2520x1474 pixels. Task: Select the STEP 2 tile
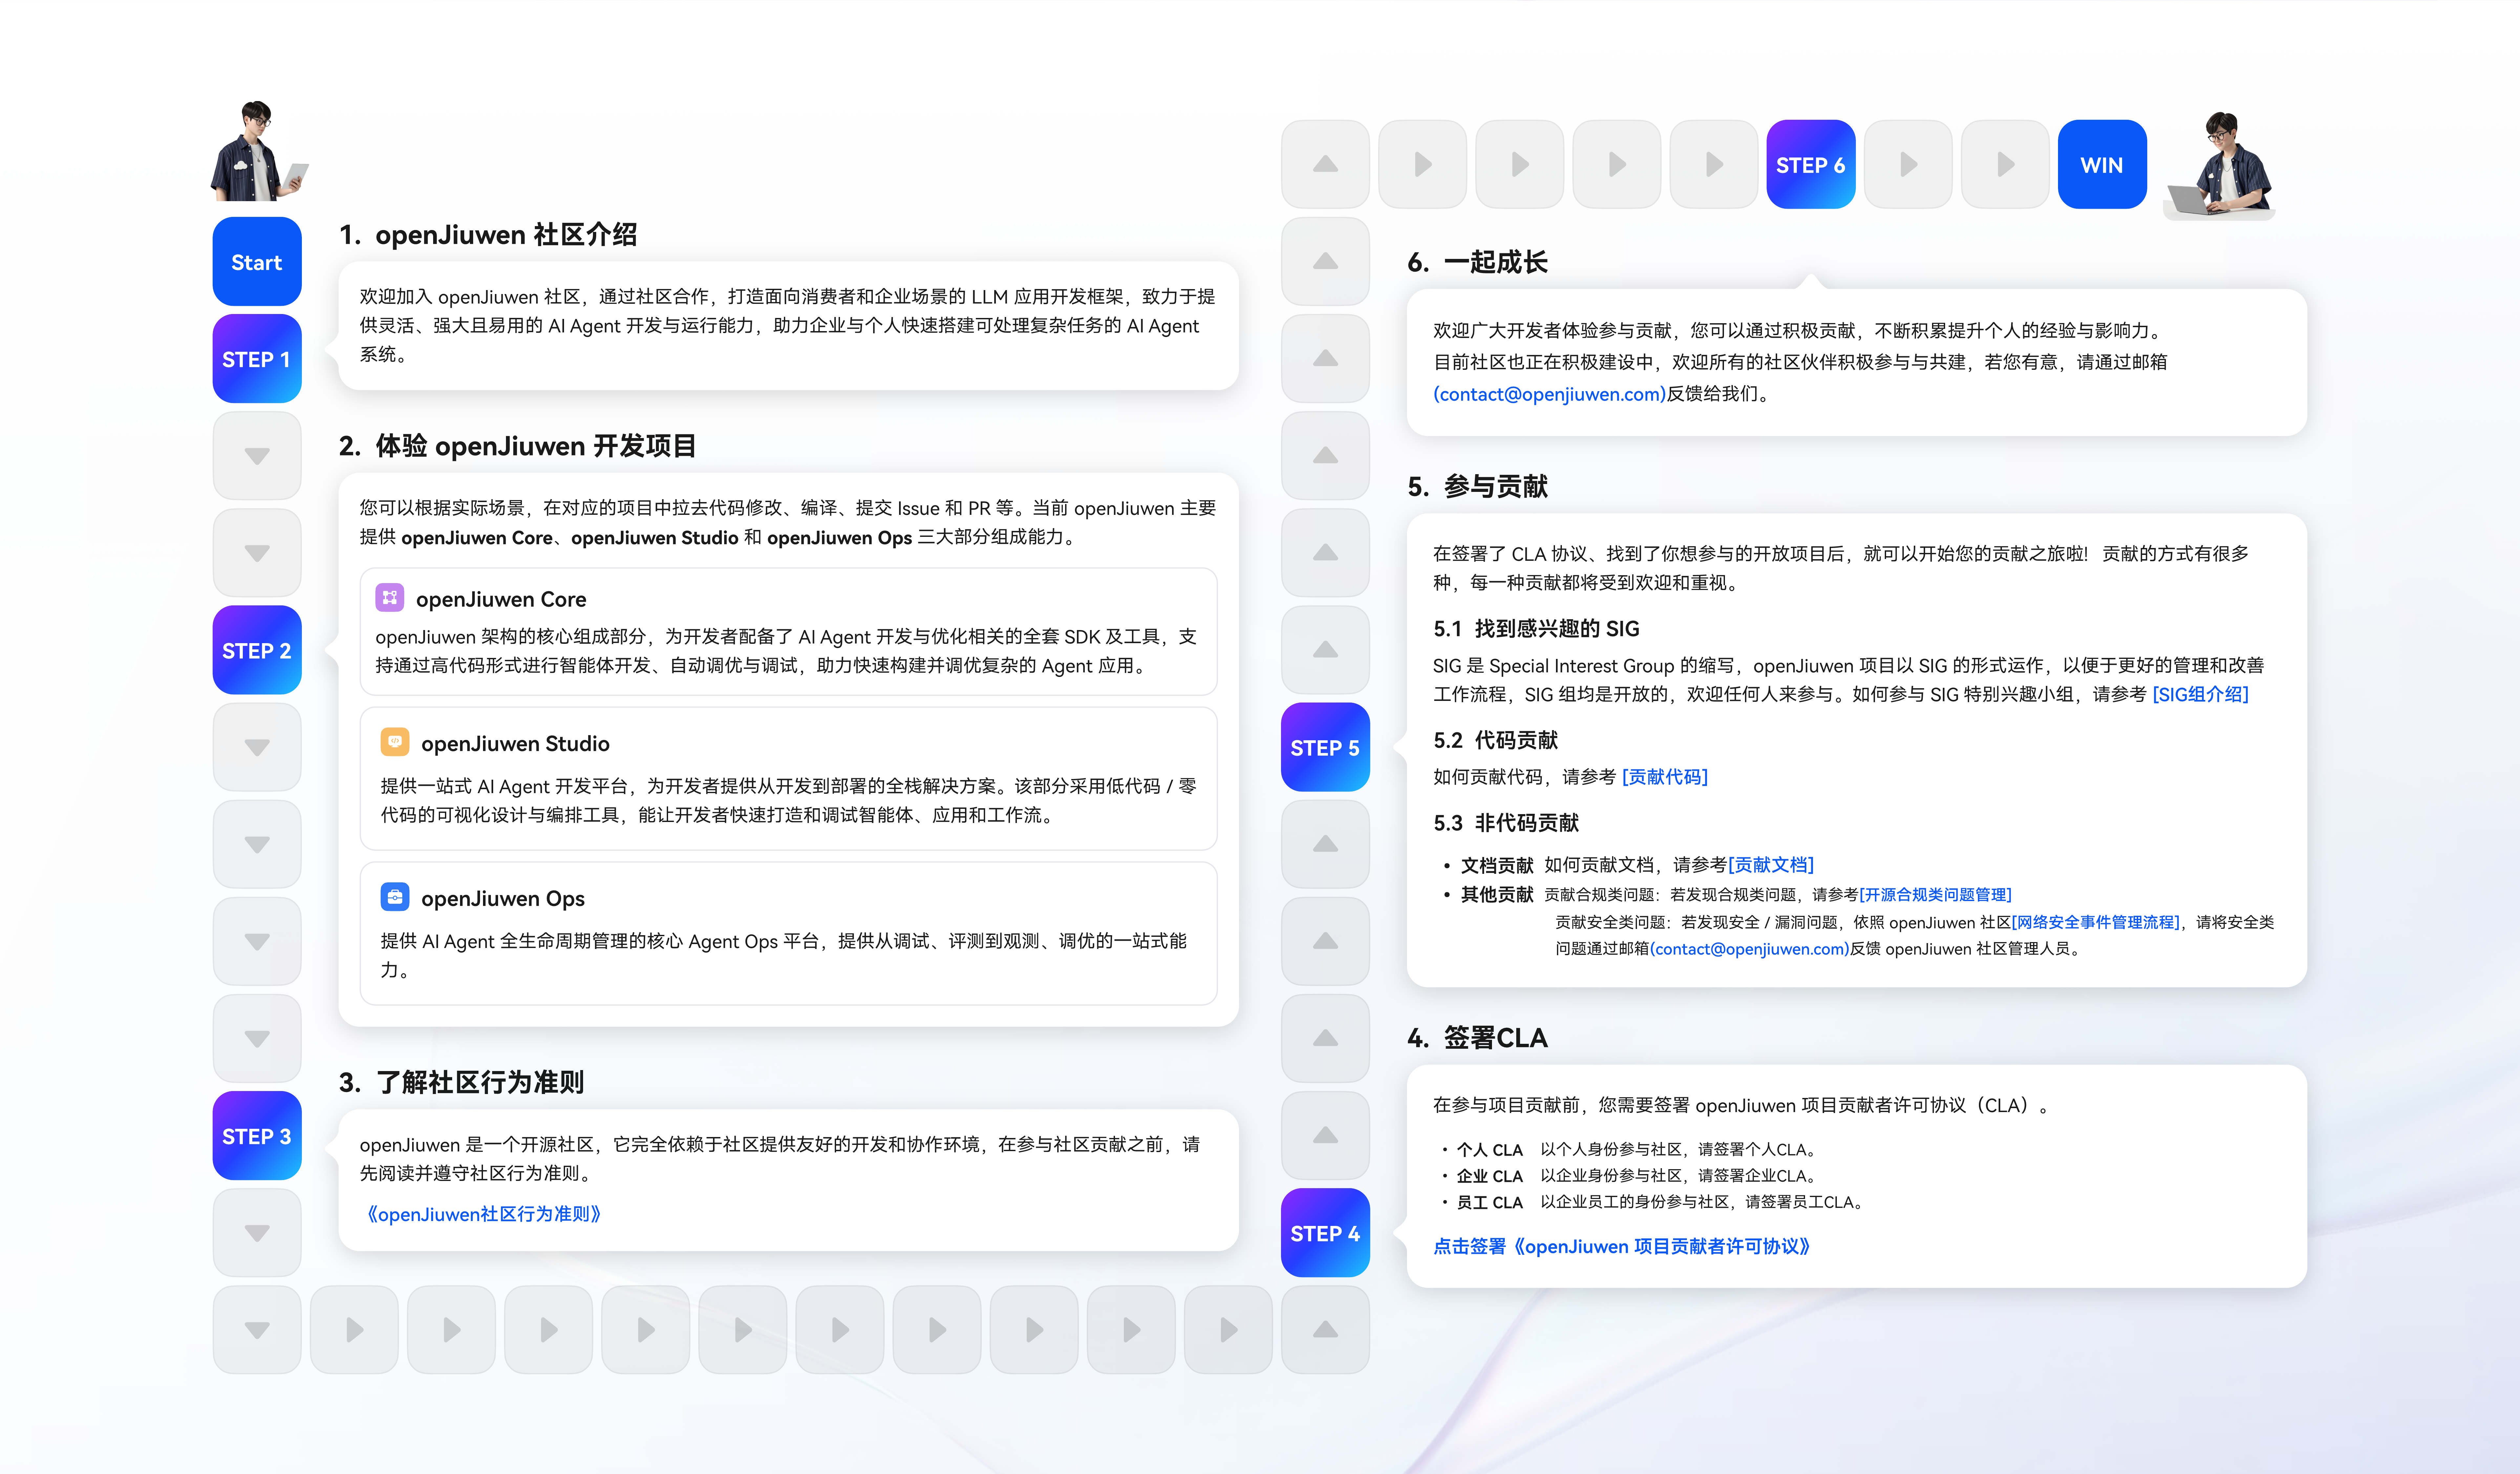click(x=257, y=650)
